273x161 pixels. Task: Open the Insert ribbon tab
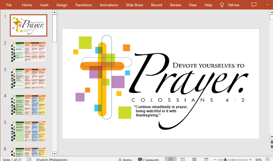[44, 5]
